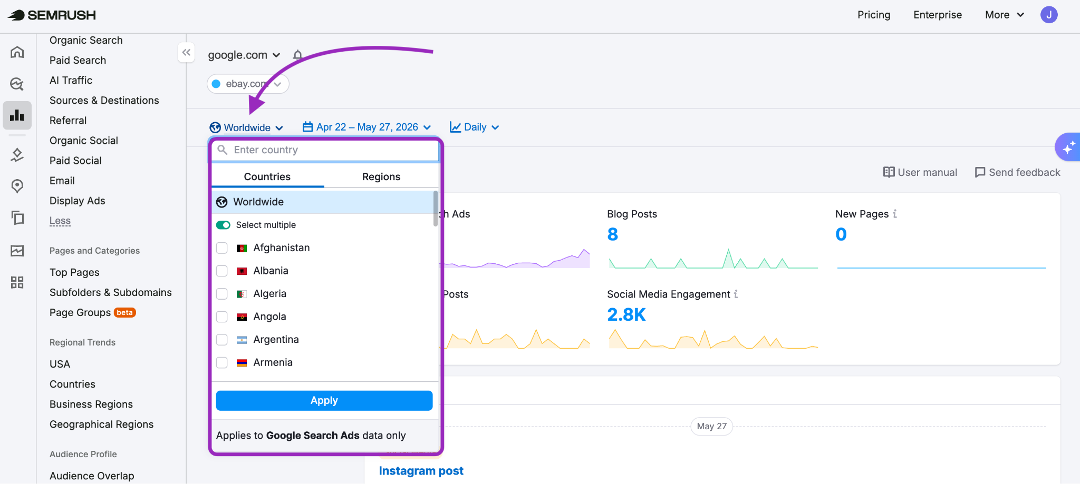Screen dimensions: 1080x484
Task: Select the bar chart traffic analytics icon
Action: [17, 115]
